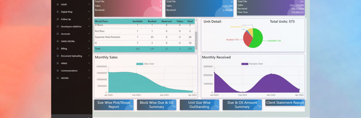Click the Total row label
The width and height of the screenshot is (361, 118).
point(98,49)
